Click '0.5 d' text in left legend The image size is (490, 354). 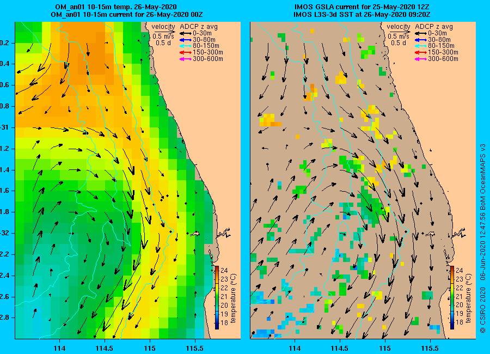coord(163,43)
